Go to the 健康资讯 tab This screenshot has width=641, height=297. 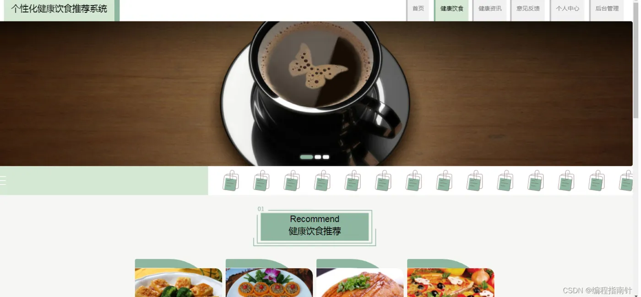point(490,9)
